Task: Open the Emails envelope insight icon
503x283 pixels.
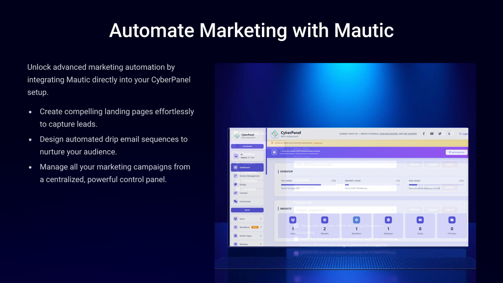Action: tap(420, 220)
